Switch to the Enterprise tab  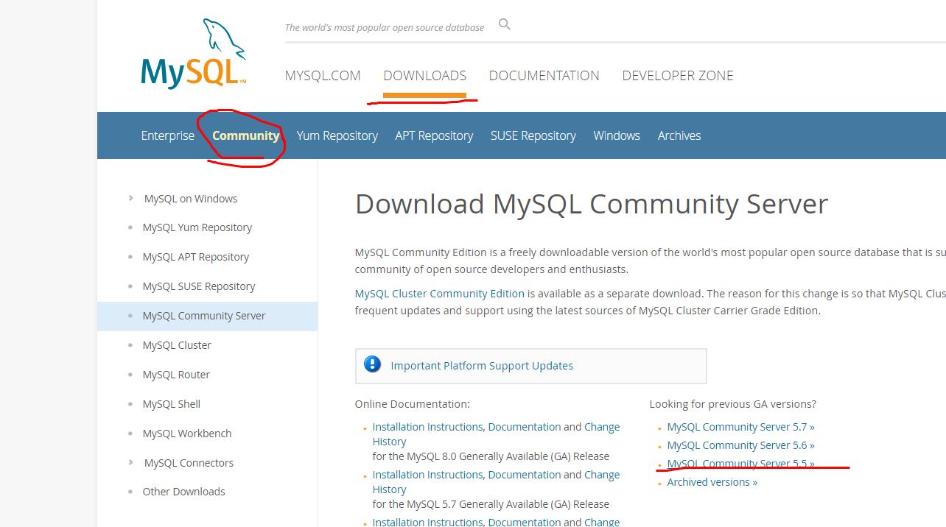[x=168, y=135]
